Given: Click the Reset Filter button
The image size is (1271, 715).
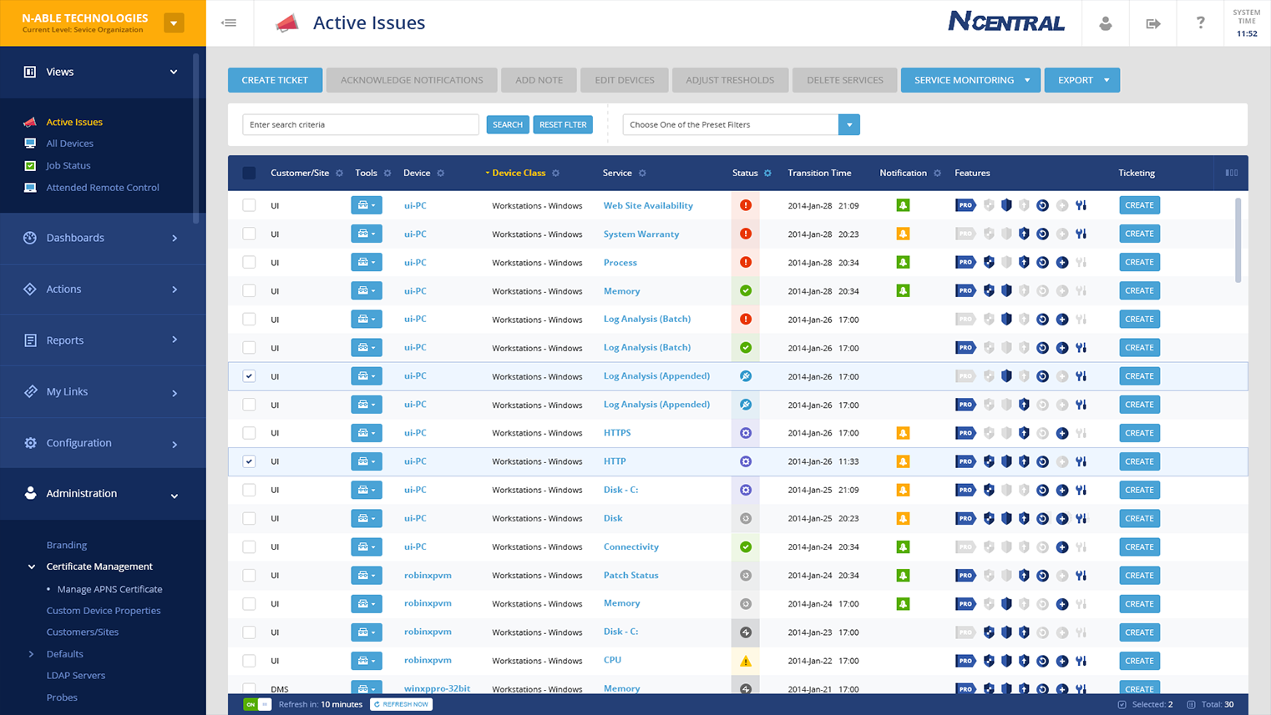Looking at the screenshot, I should click(x=563, y=124).
